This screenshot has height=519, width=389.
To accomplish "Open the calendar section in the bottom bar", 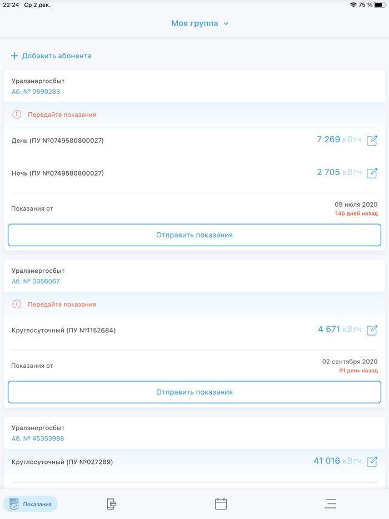I will click(x=221, y=503).
